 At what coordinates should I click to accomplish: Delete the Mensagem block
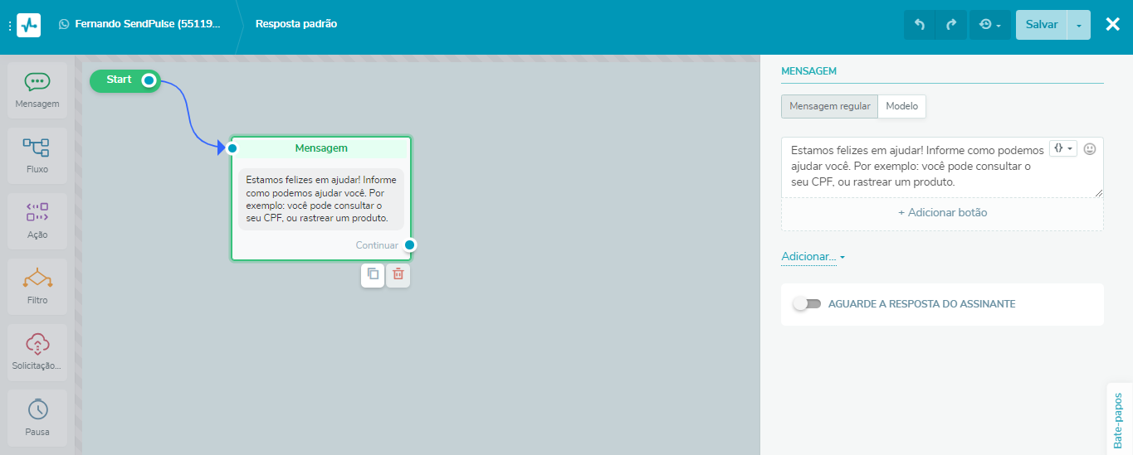pos(398,274)
